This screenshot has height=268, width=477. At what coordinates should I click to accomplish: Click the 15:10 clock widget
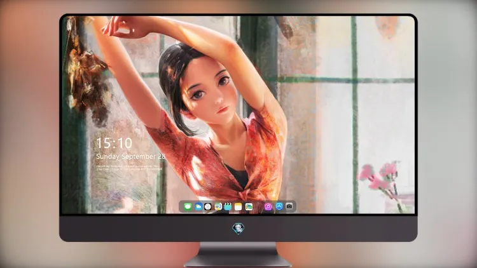coord(114,143)
